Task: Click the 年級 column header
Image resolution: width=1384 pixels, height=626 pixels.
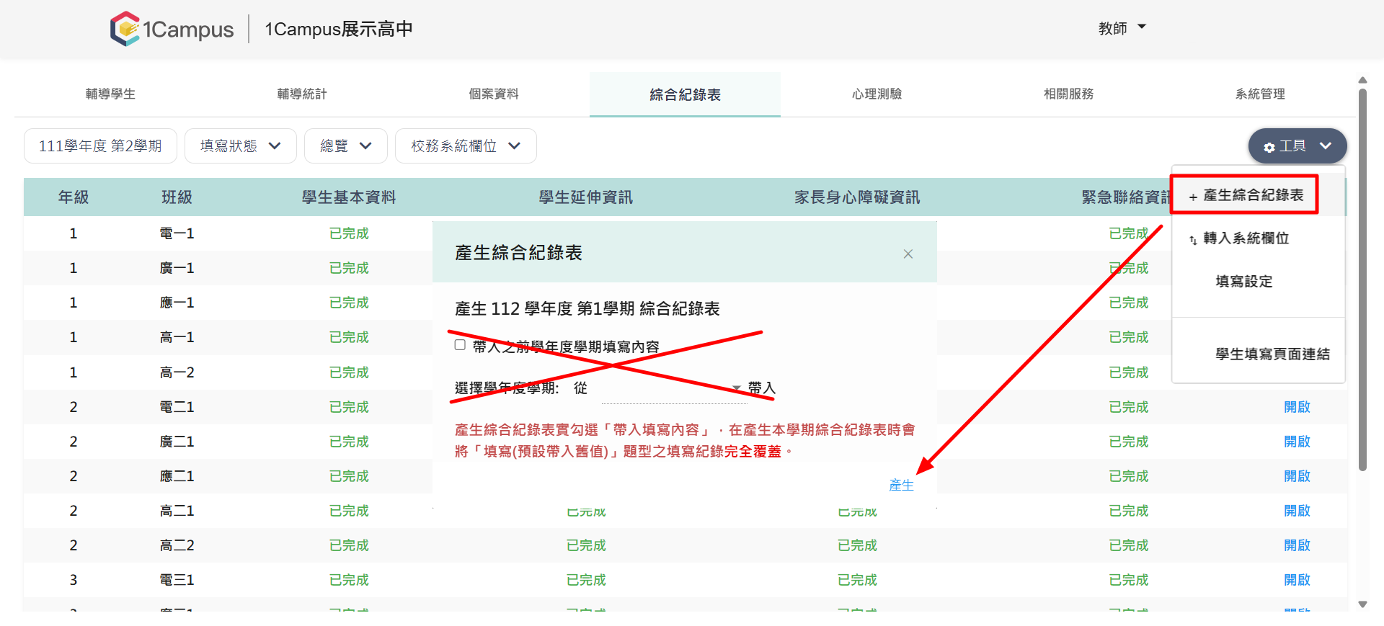Action: pyautogui.click(x=74, y=197)
